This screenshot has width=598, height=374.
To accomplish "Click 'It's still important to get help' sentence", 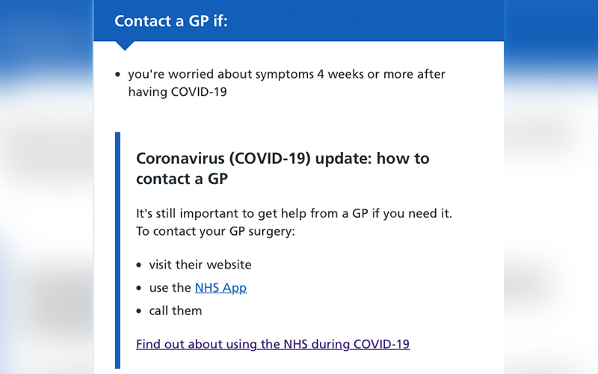I will (294, 213).
